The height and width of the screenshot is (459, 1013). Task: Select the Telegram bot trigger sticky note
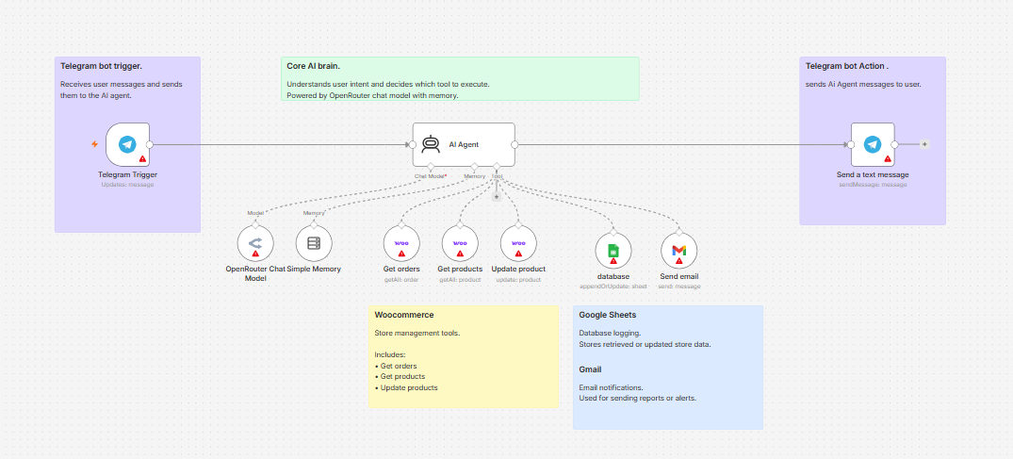point(127,145)
